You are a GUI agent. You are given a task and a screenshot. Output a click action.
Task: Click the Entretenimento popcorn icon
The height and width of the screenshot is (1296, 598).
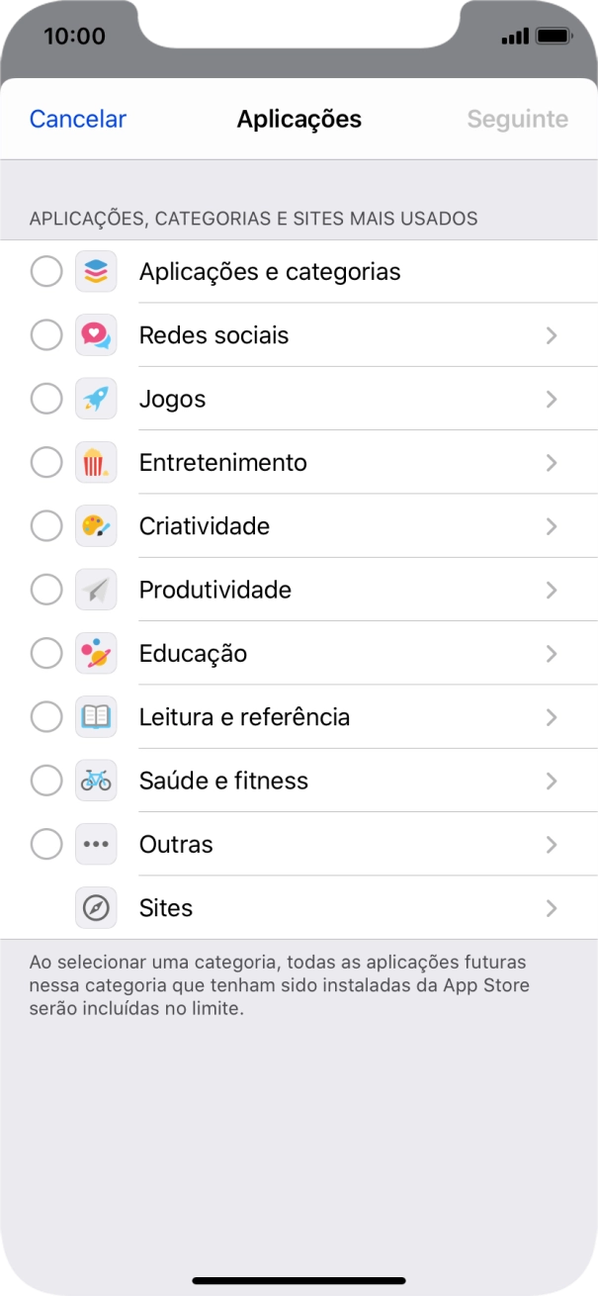[96, 463]
